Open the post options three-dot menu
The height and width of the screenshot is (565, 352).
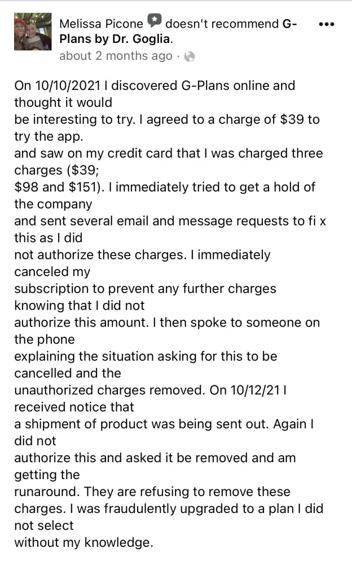click(x=327, y=24)
